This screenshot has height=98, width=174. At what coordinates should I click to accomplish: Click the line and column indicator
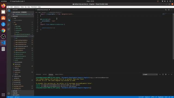tap(141, 97)
